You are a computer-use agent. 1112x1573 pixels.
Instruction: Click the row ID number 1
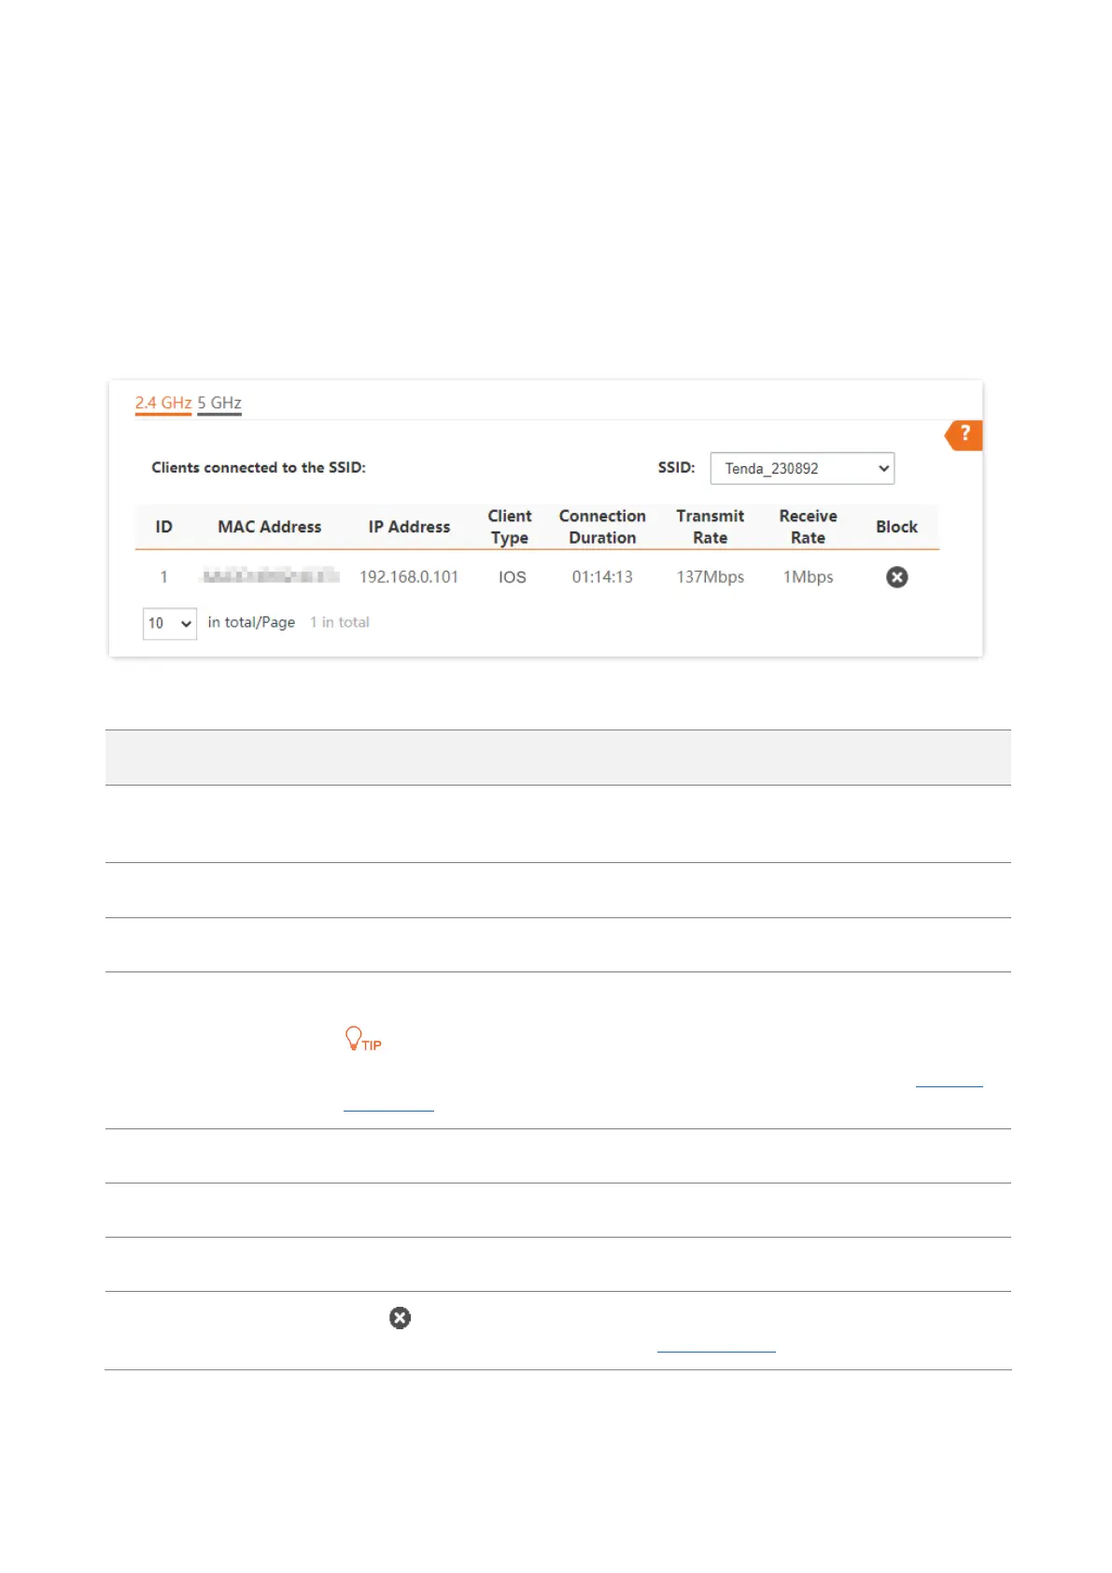tap(163, 577)
